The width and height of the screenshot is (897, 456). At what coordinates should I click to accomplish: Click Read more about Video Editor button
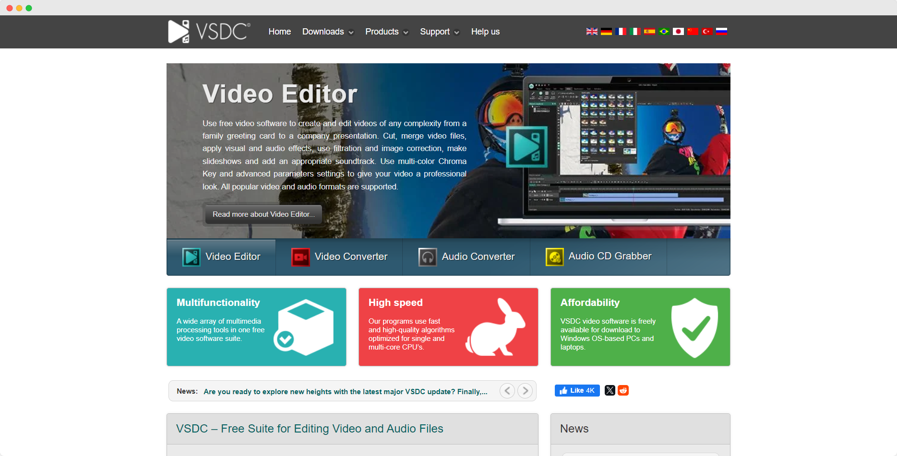tap(263, 214)
